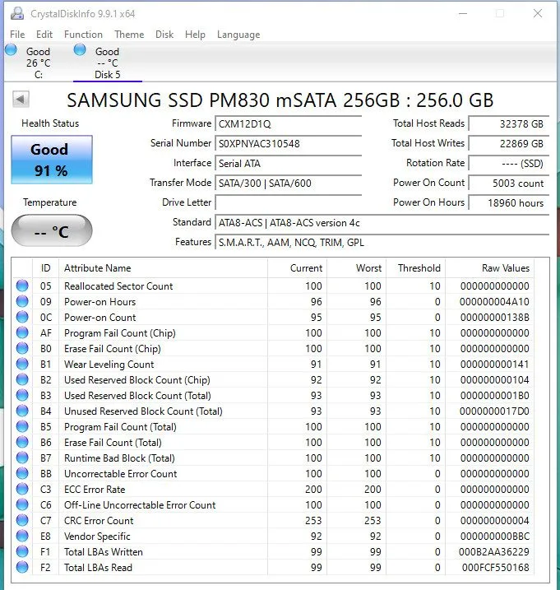
Task: Click the -- °C temperature button
Action: point(52,230)
